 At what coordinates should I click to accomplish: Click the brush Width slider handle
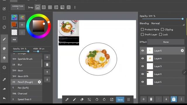click(x=38, y=51)
